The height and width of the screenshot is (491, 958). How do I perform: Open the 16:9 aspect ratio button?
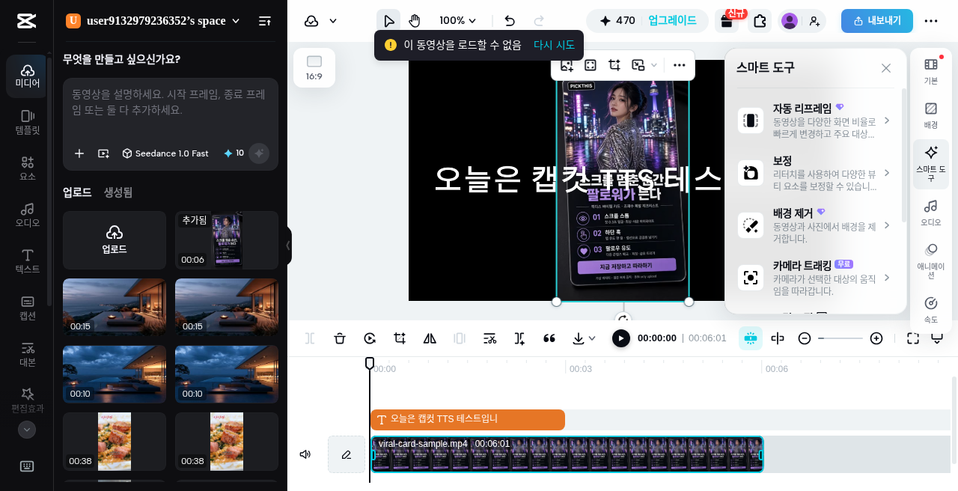[314, 67]
